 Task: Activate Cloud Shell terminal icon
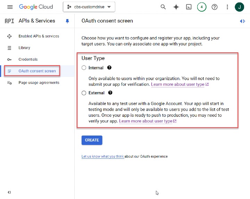coord(189,7)
